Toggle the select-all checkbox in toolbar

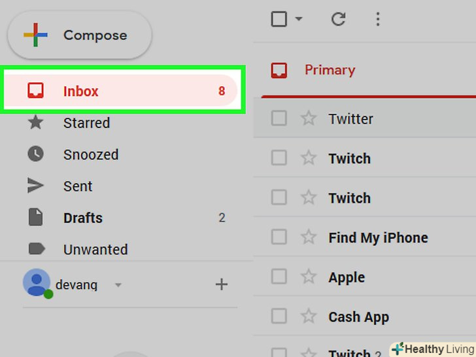click(279, 20)
